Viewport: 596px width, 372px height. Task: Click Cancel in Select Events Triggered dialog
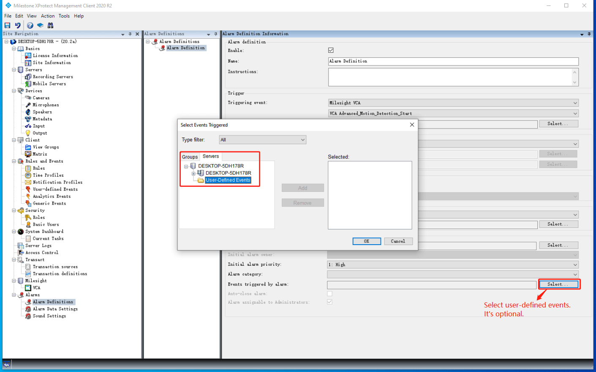(x=398, y=241)
